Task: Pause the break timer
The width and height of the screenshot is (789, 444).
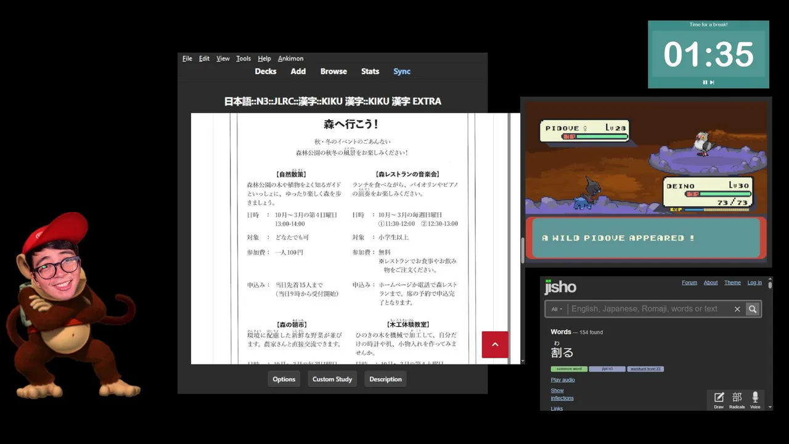Action: pos(705,82)
